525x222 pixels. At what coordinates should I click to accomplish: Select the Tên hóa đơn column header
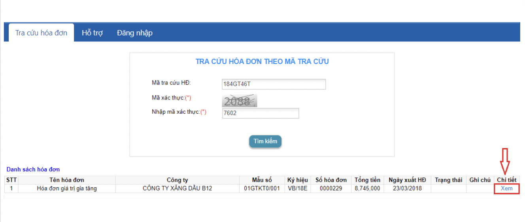pos(67,180)
